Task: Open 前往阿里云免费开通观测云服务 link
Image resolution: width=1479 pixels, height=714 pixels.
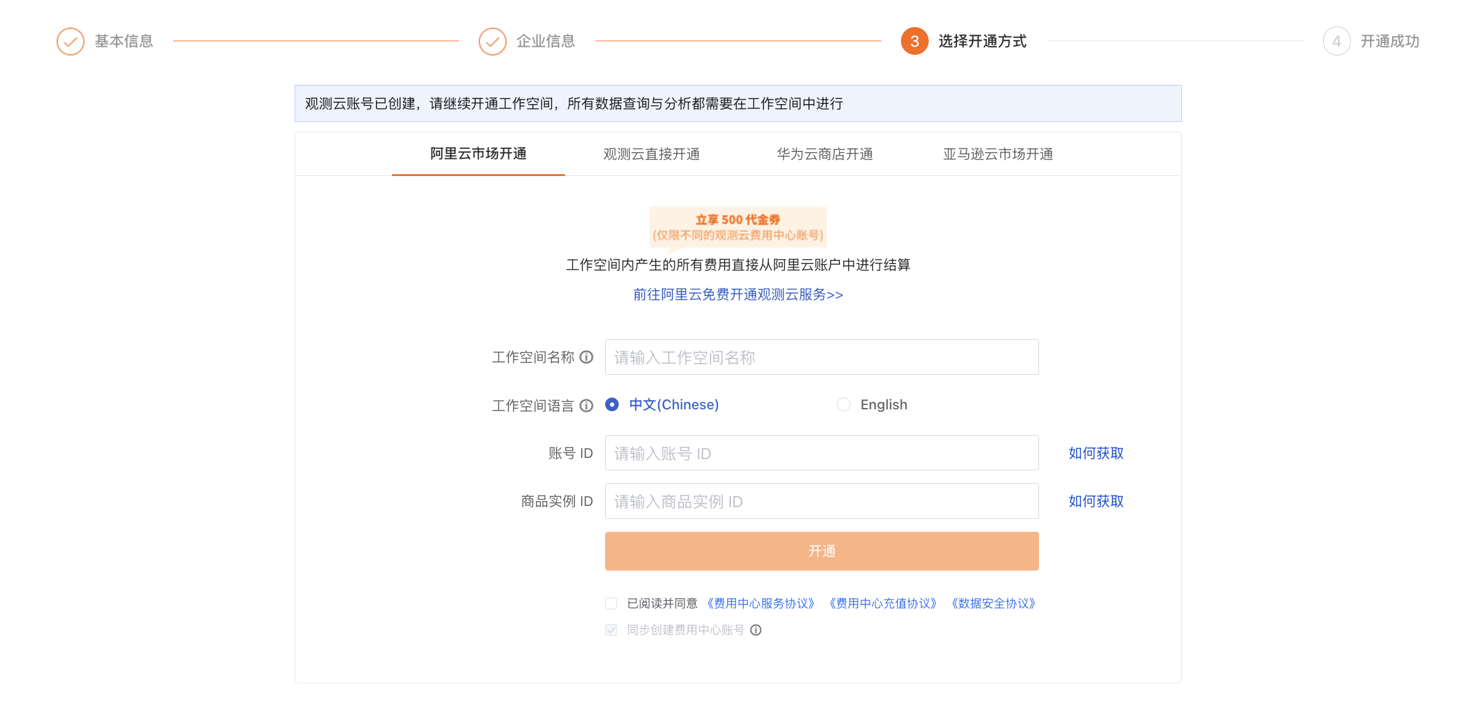Action: (x=738, y=295)
